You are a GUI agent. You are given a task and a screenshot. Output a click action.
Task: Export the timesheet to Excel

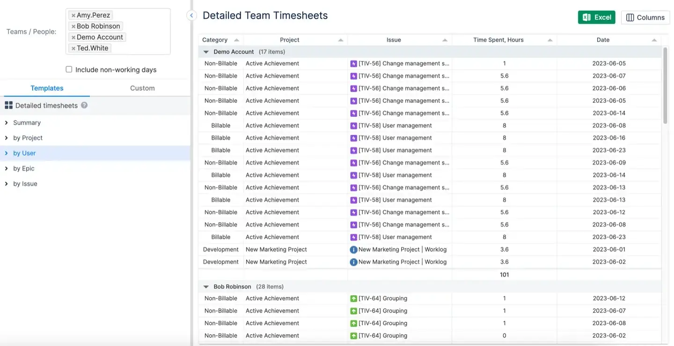coord(596,17)
